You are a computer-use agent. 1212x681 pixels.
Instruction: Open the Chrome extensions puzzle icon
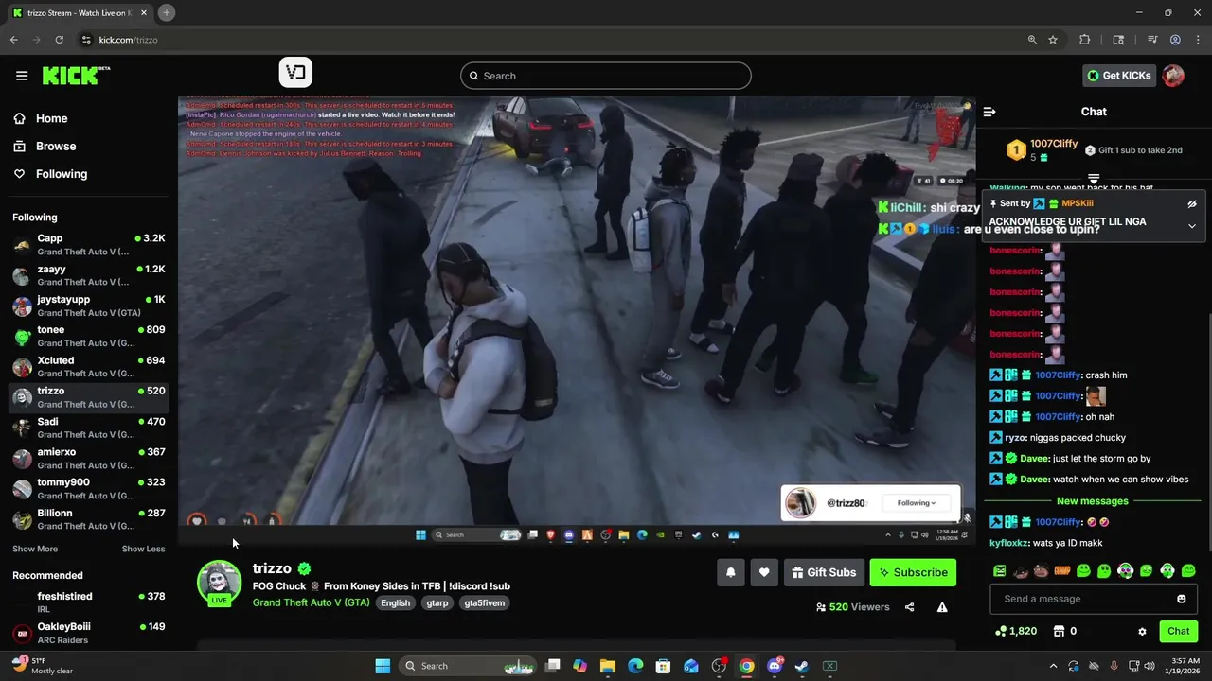coord(1085,40)
